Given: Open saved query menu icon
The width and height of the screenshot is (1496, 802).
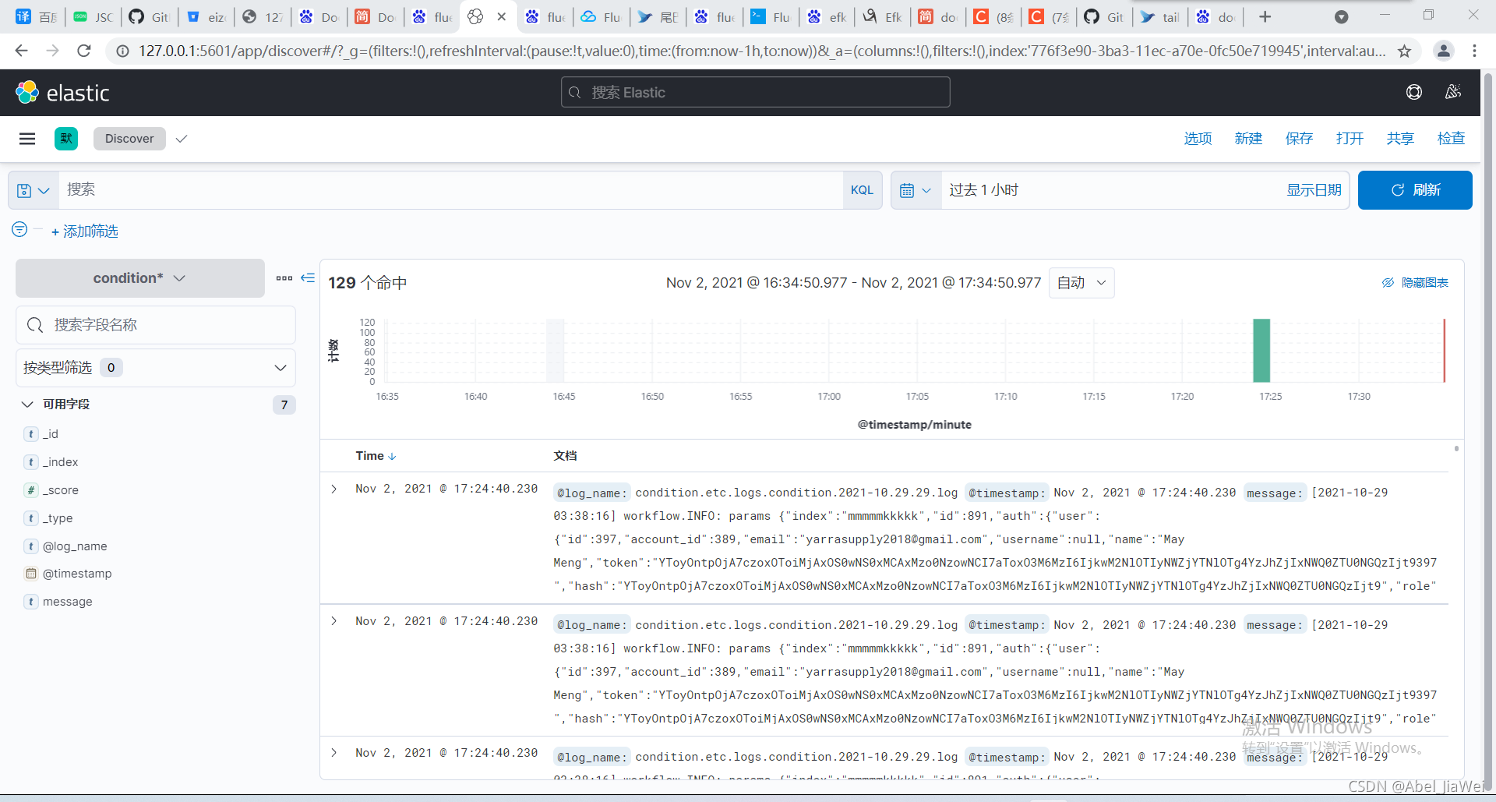Looking at the screenshot, I should click(34, 190).
